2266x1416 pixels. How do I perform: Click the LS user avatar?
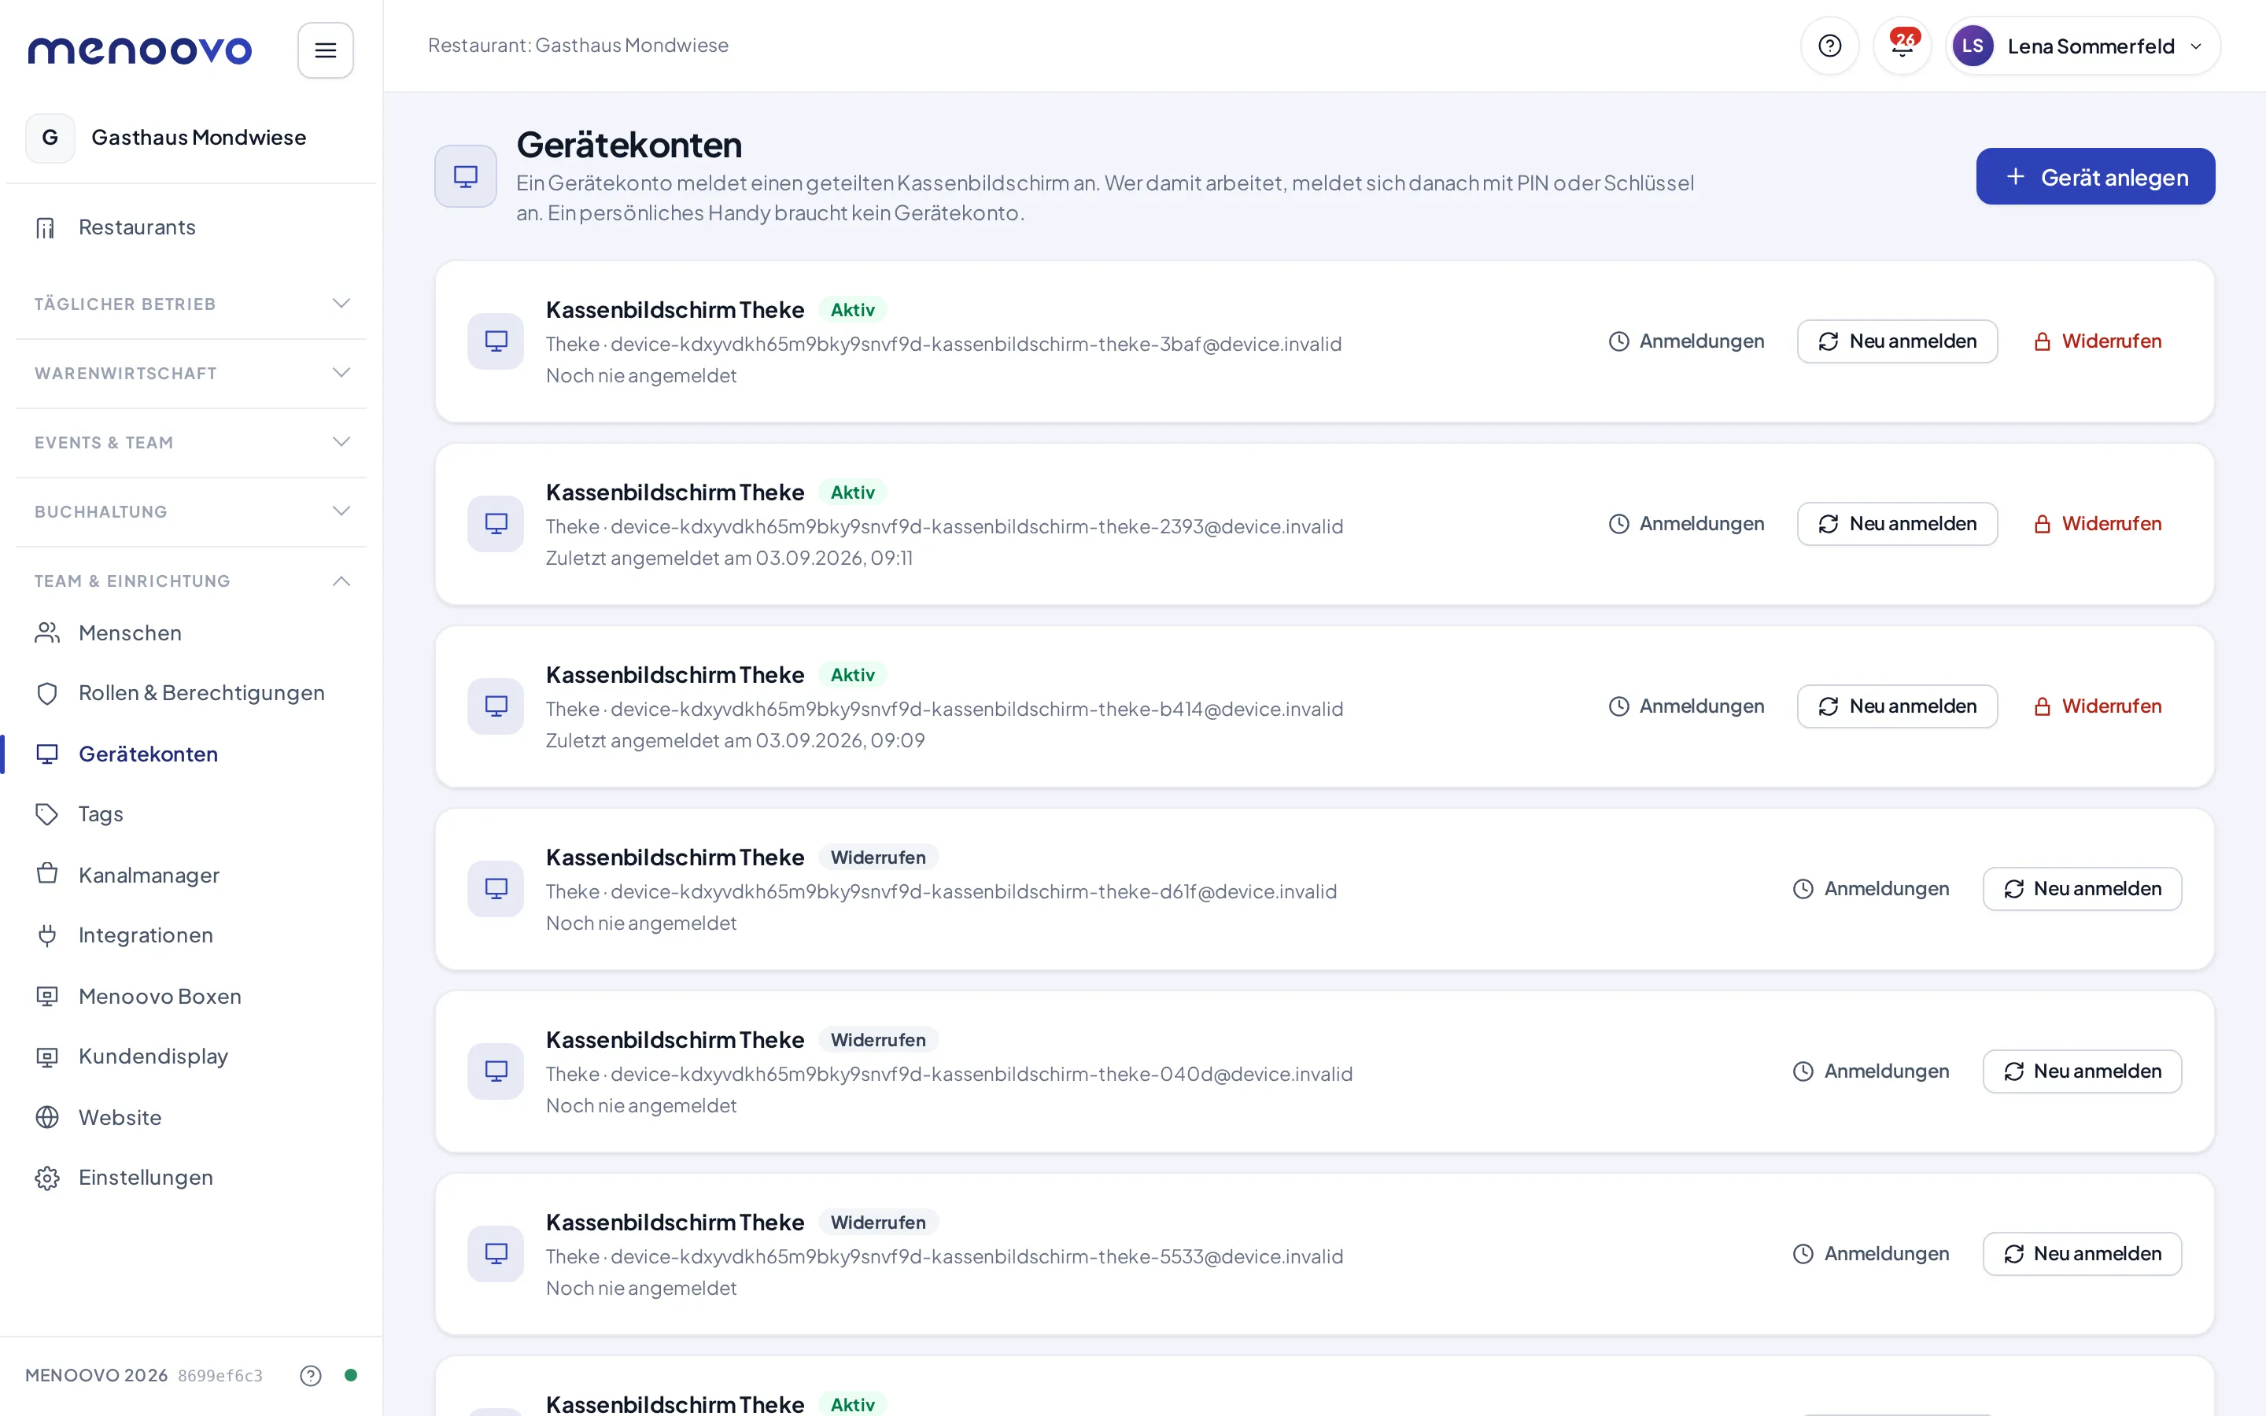1972,46
